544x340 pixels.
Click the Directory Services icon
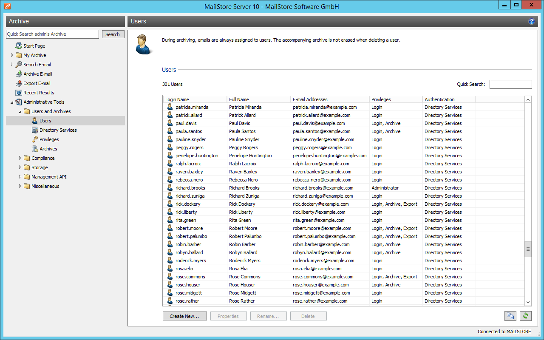click(35, 130)
